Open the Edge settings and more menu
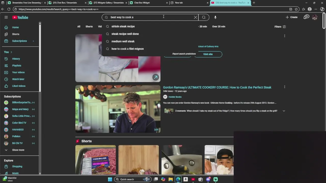The image size is (326, 183). click(x=316, y=9)
